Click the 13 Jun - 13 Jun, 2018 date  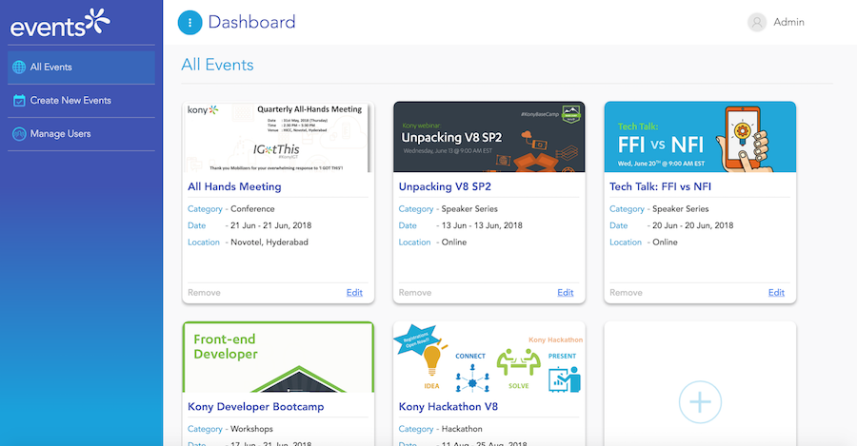pyautogui.click(x=482, y=225)
